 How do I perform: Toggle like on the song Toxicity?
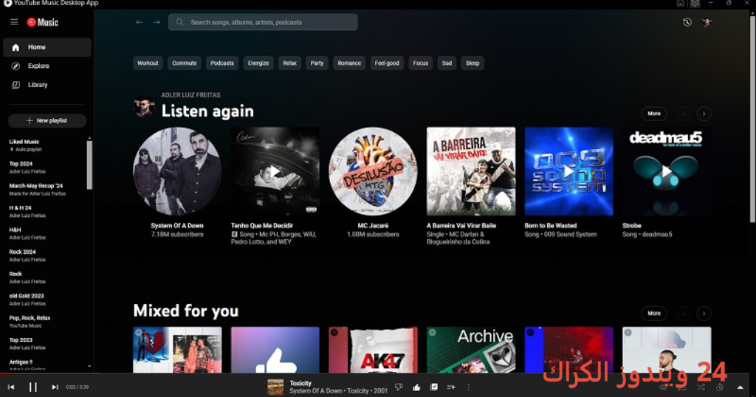[416, 387]
